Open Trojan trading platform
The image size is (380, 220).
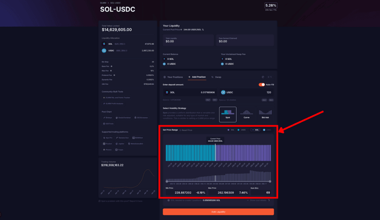pos(119,150)
